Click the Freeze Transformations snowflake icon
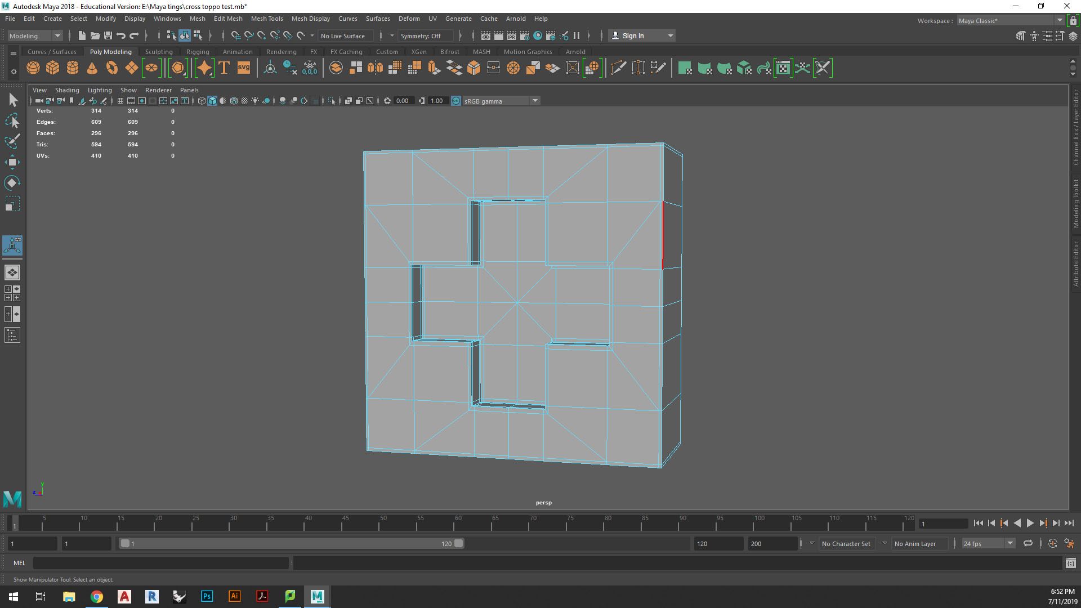 tap(310, 68)
